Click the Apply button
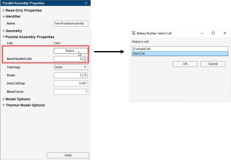The height and width of the screenshot is (160, 231). [68, 155]
